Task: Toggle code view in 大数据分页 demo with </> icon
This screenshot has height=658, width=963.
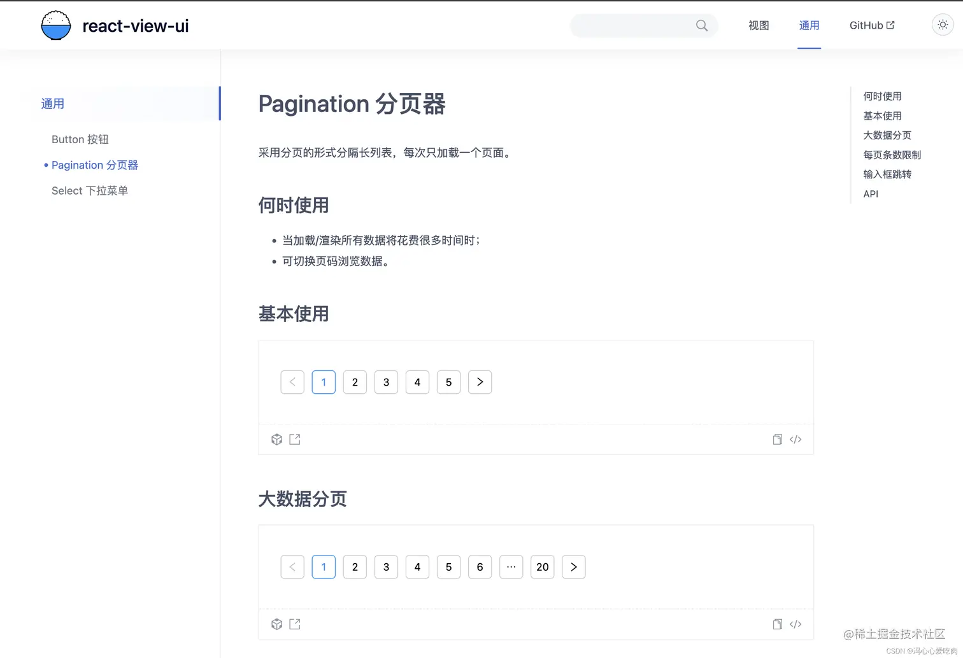Action: [795, 624]
